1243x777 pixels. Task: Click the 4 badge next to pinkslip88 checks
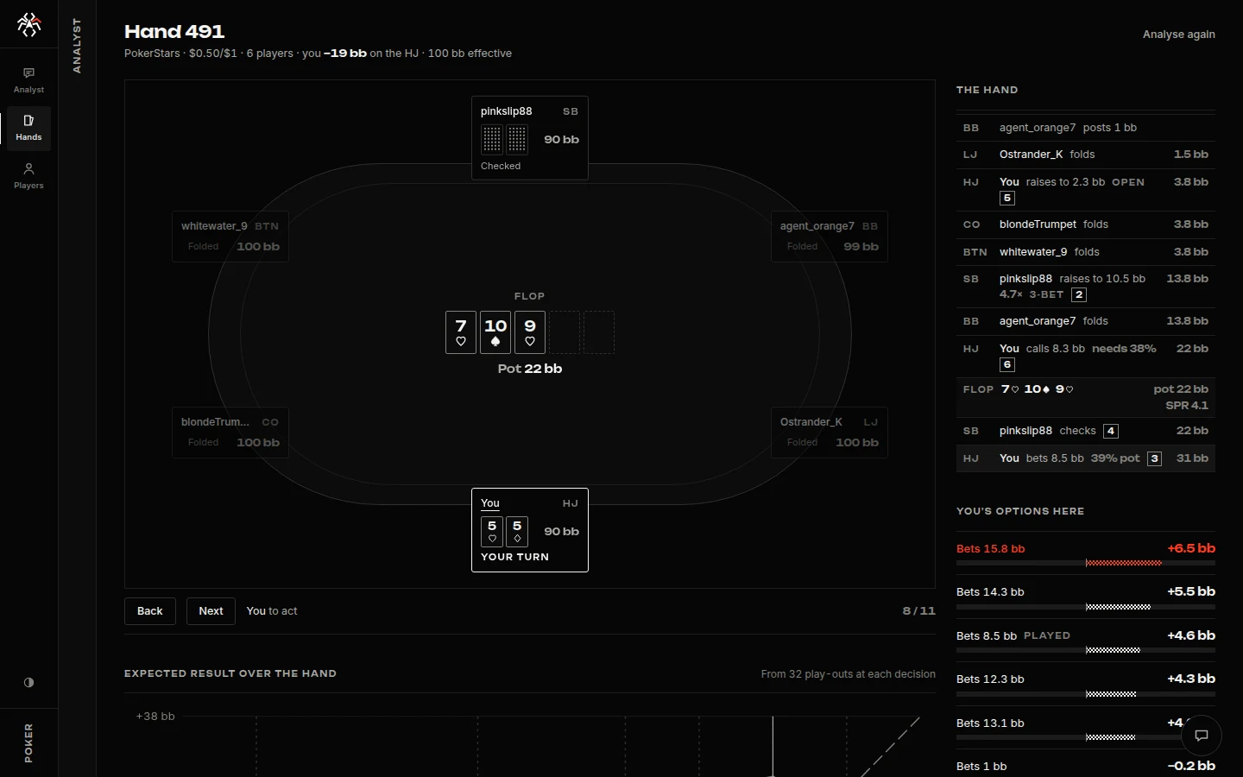point(1111,431)
